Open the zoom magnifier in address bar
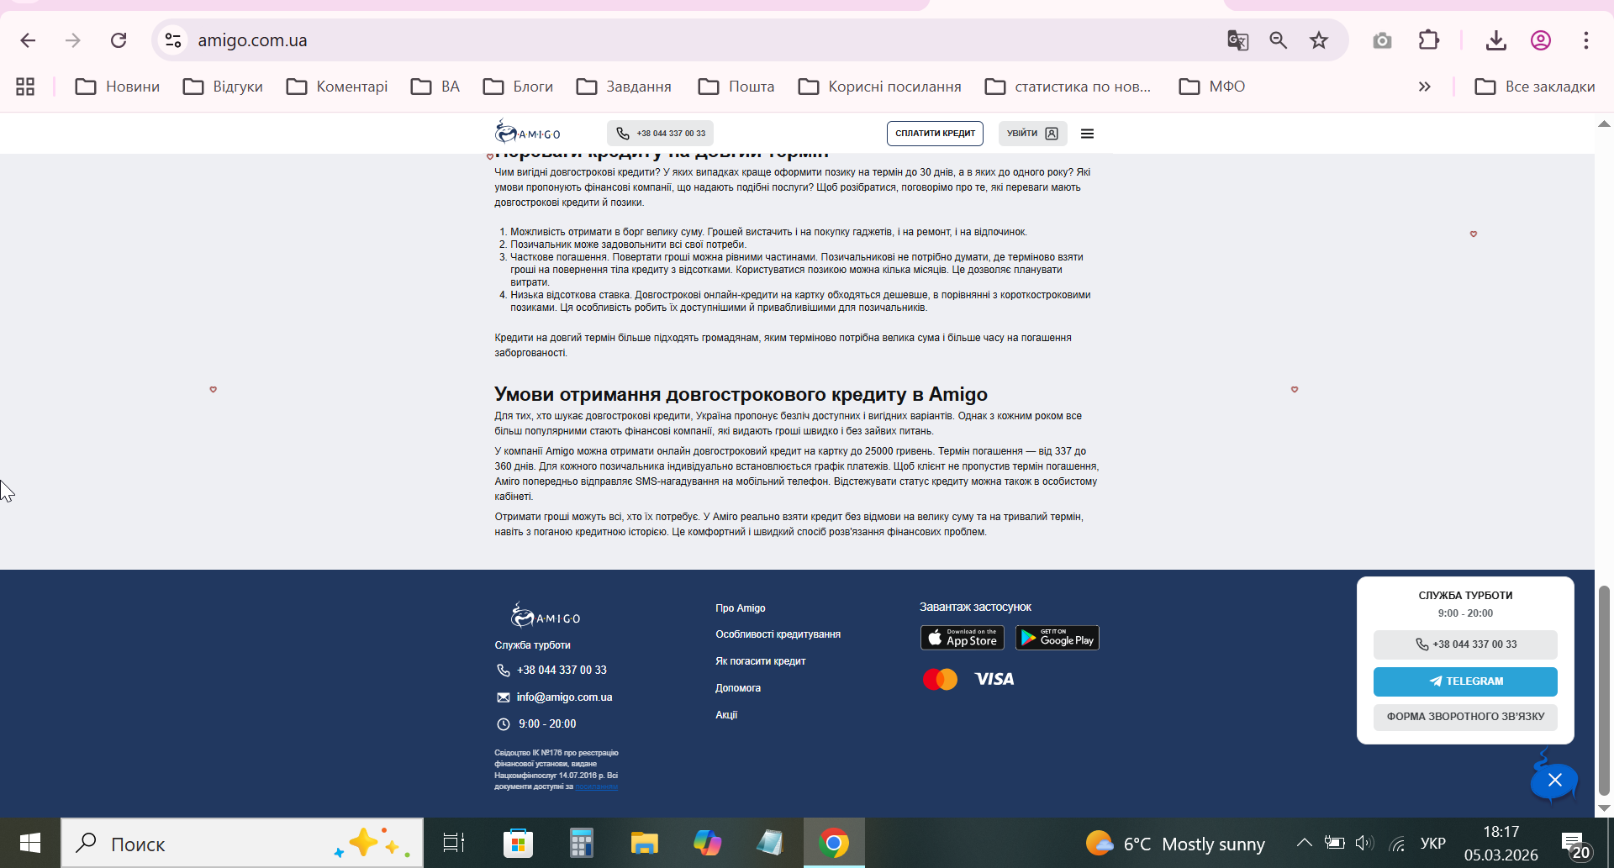1614x868 pixels. tap(1278, 40)
